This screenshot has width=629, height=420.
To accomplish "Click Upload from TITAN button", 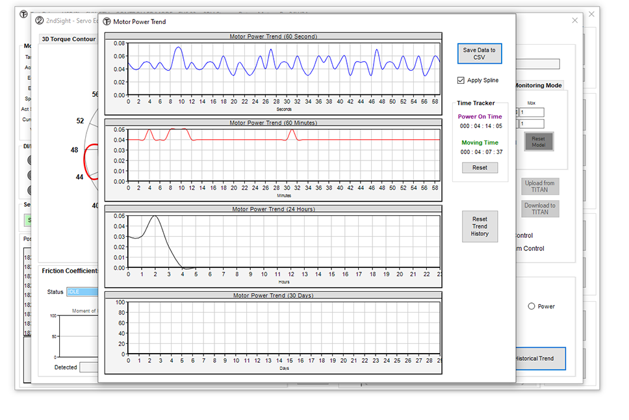I will tap(539, 187).
